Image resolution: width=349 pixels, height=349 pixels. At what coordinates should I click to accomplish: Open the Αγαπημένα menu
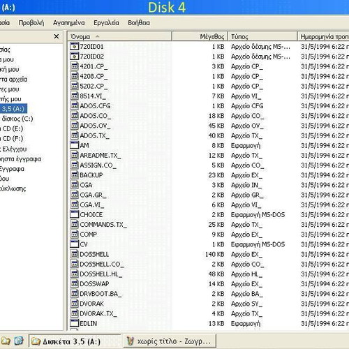coord(69,23)
